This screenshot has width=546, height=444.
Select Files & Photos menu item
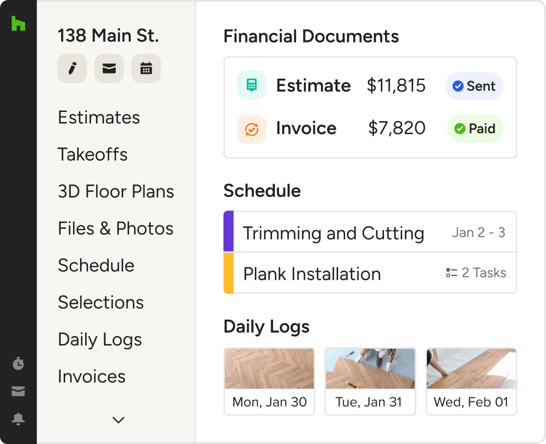click(115, 228)
